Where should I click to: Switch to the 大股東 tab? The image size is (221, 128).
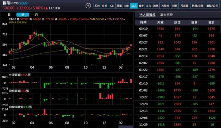tap(165, 6)
